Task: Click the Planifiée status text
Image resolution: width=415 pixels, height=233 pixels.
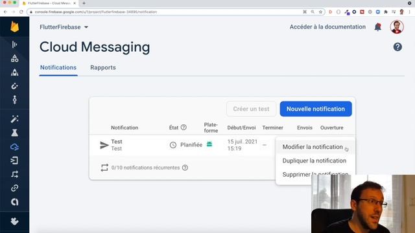Action: pos(191,145)
